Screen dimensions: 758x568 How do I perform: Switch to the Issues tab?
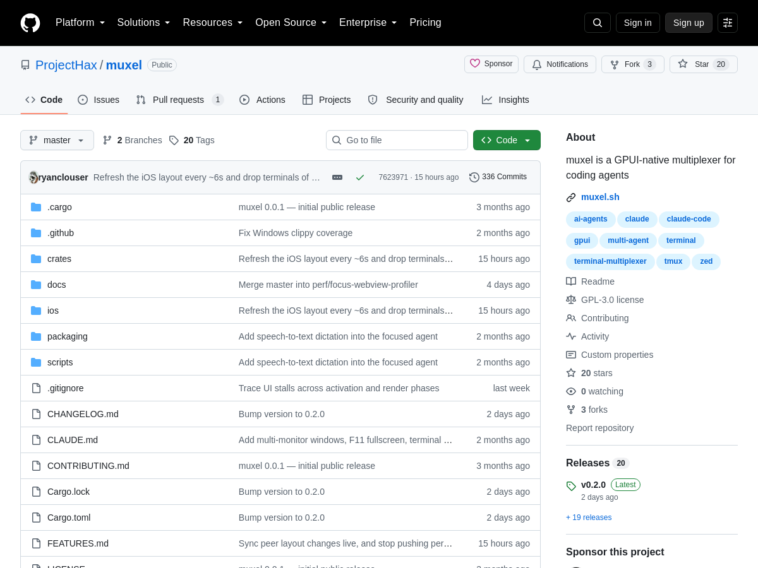point(99,100)
